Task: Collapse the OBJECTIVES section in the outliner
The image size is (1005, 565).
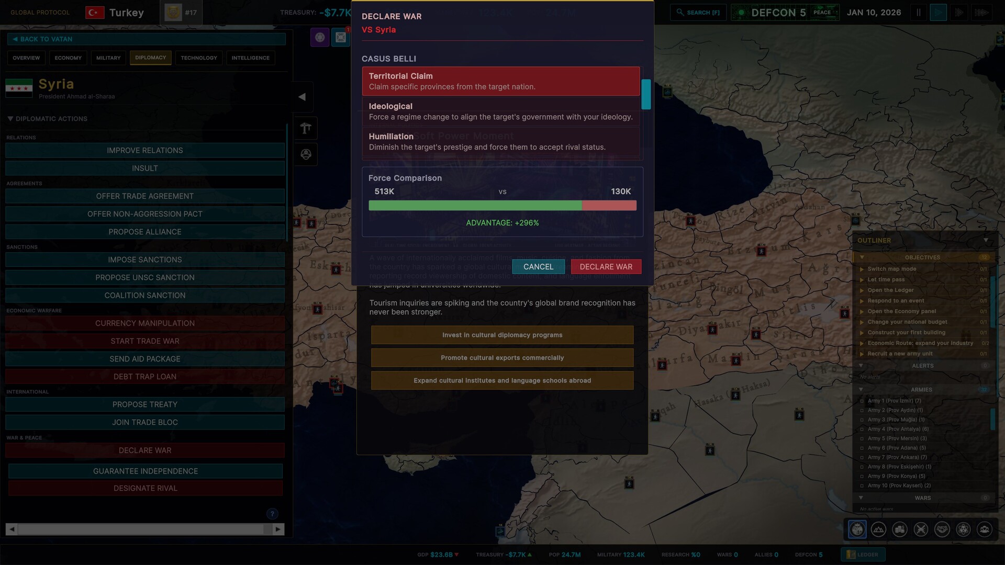Action: click(x=861, y=257)
